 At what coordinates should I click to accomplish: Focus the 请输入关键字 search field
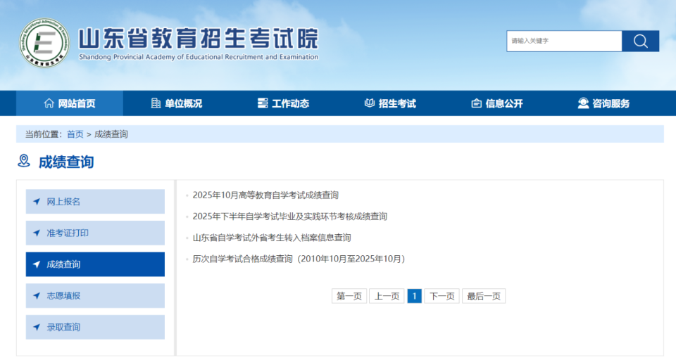tap(564, 41)
